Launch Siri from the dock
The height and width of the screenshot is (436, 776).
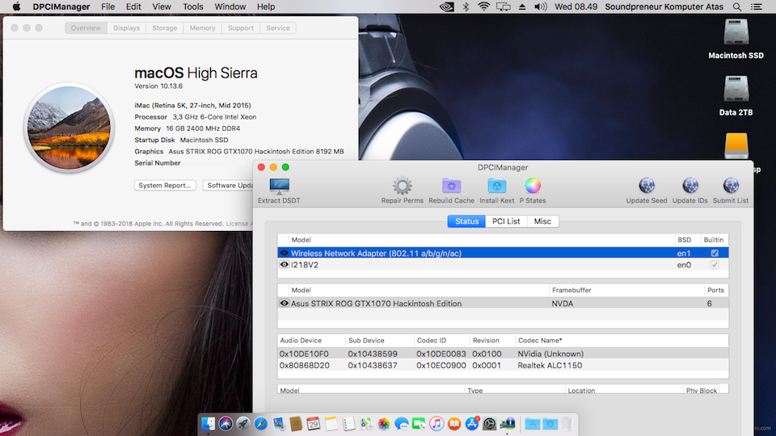coord(226,424)
